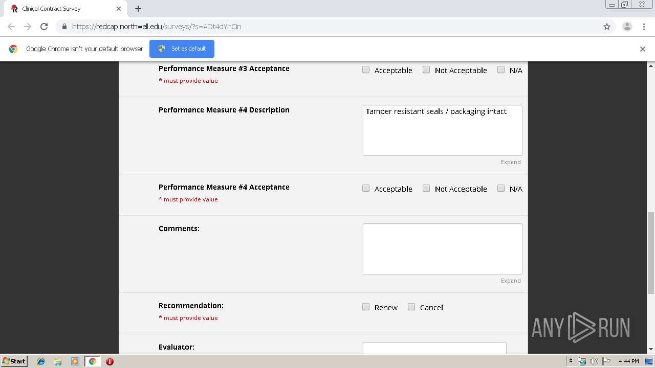
Task: Launch Internet Explorer from taskbar
Action: coord(41,361)
